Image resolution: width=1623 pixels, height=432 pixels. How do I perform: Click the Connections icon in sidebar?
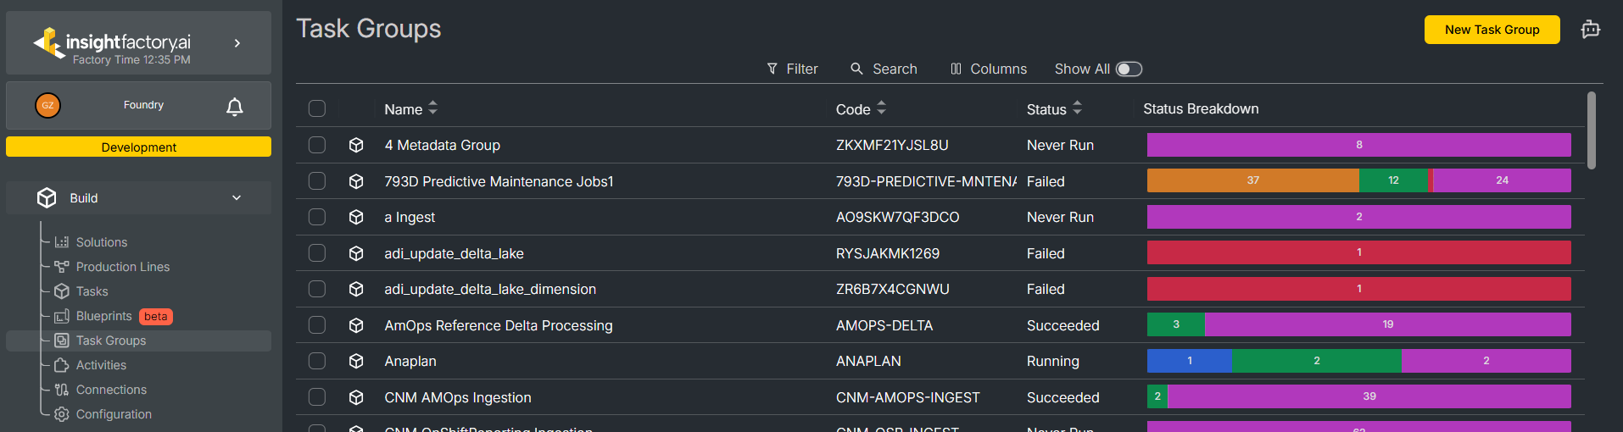click(62, 390)
